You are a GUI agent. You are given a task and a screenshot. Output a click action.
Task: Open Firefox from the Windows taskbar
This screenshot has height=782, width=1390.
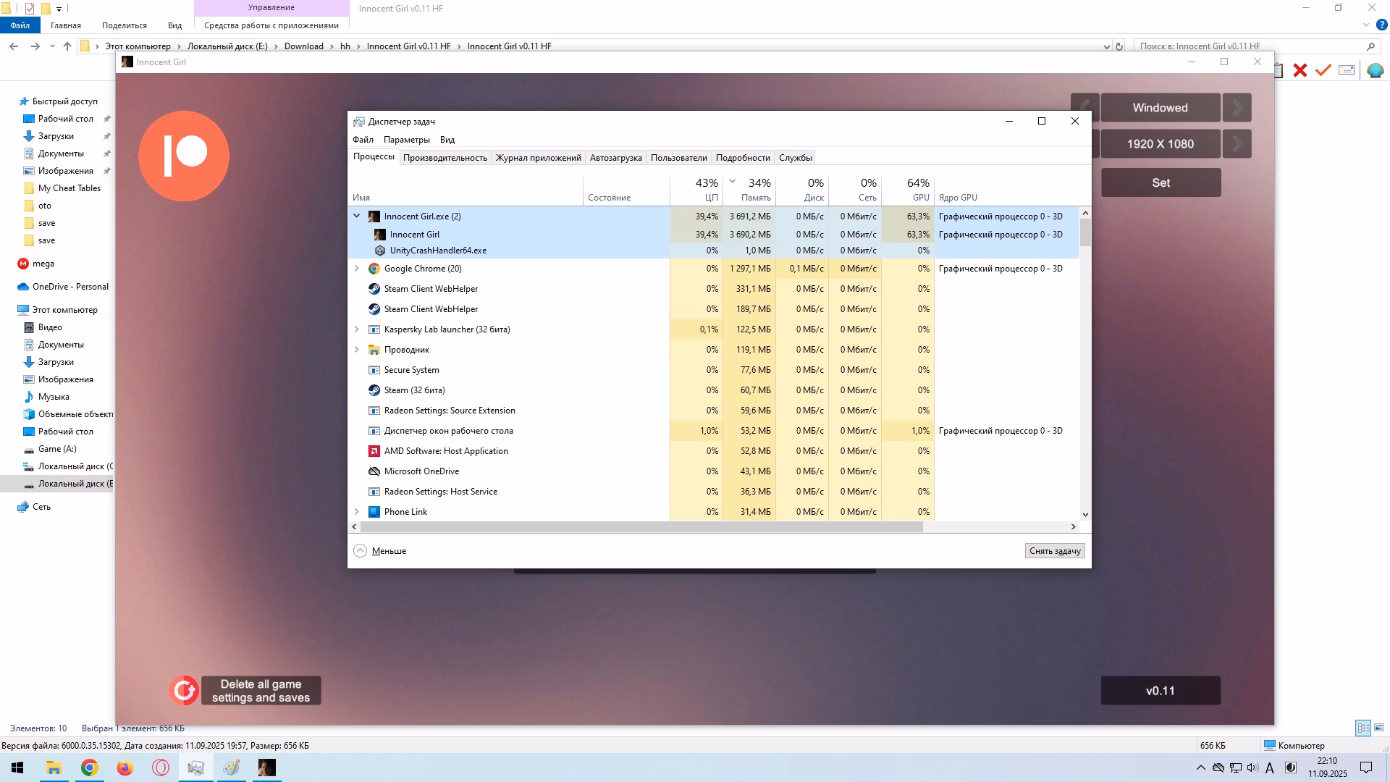[x=125, y=768]
